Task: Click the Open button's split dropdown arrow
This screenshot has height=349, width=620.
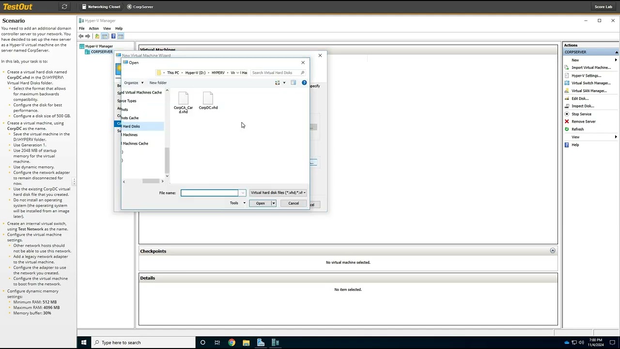Action: click(x=273, y=204)
